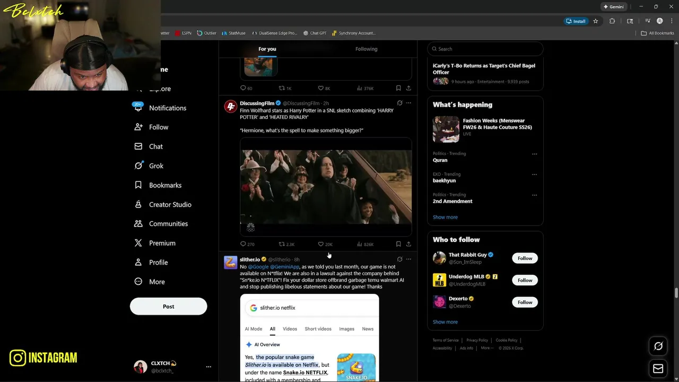Image resolution: width=679 pixels, height=382 pixels.
Task: Reply to the post with 60 replies
Action: tap(243, 88)
